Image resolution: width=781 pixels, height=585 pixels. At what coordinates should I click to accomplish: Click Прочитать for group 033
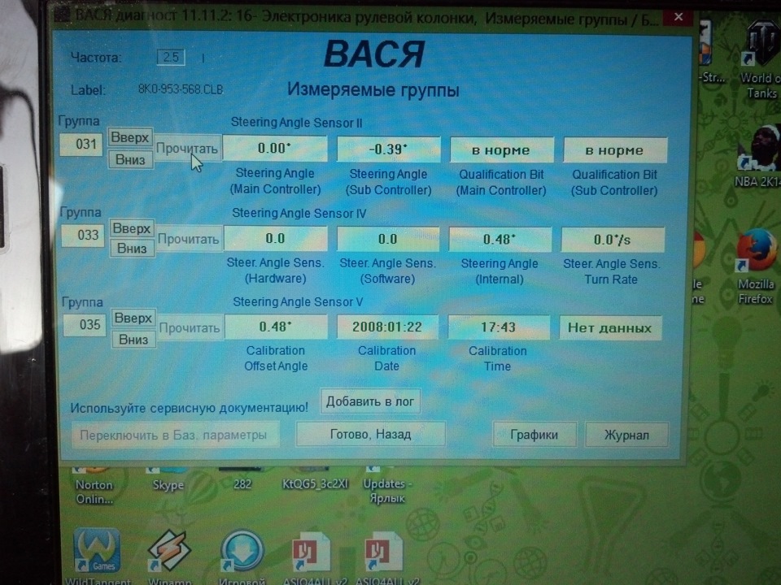tap(188, 239)
